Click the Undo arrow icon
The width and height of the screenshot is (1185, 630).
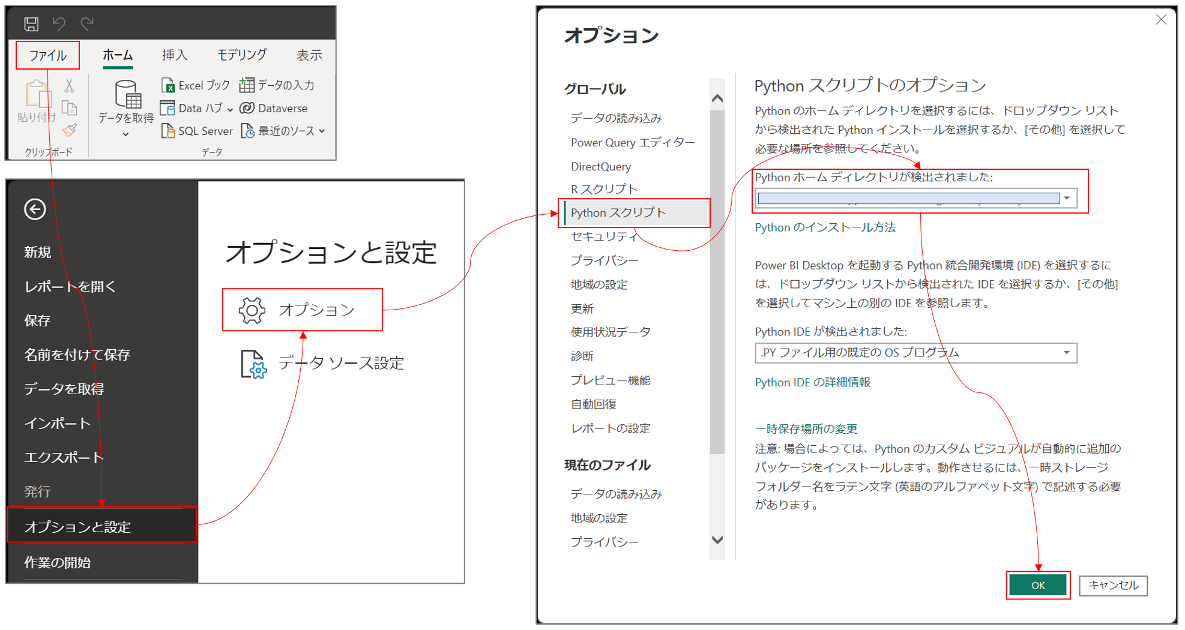(58, 23)
